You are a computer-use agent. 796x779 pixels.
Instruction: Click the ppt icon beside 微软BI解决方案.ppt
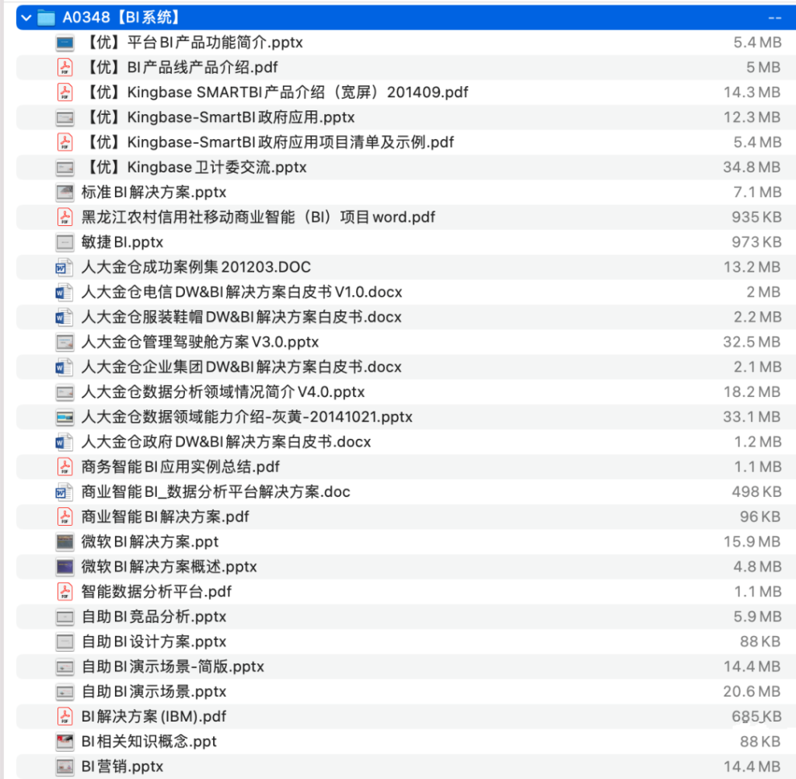pyautogui.click(x=65, y=541)
